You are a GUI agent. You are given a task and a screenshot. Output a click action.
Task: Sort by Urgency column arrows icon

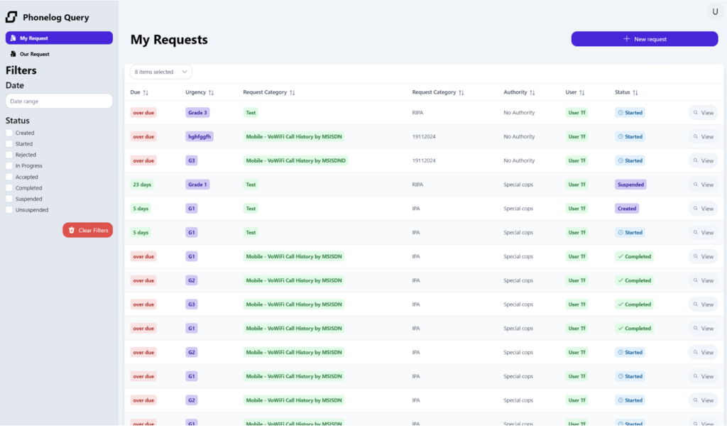click(x=211, y=93)
